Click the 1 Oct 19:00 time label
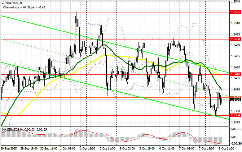242x152 pixels. (87, 149)
